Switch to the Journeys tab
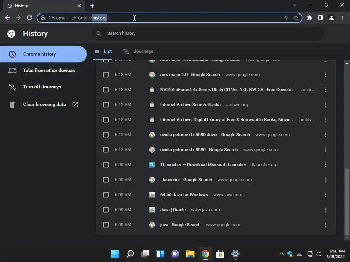 [138, 52]
